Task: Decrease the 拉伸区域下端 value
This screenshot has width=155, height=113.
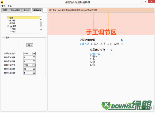Action: coord(34,74)
